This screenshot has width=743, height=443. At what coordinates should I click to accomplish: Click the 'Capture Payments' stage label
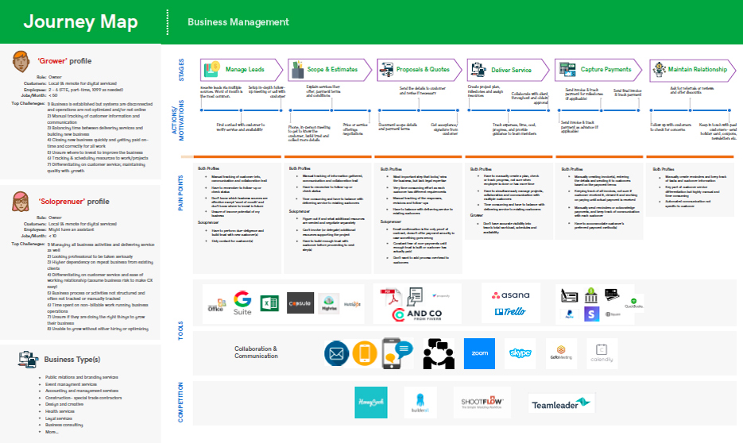(606, 69)
